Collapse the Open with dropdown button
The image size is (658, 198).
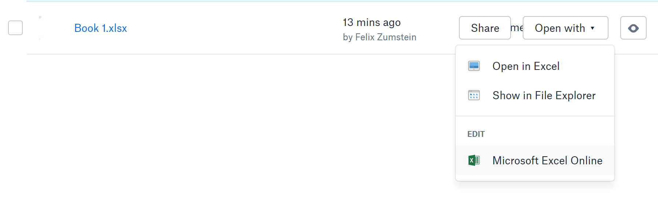tap(559, 28)
